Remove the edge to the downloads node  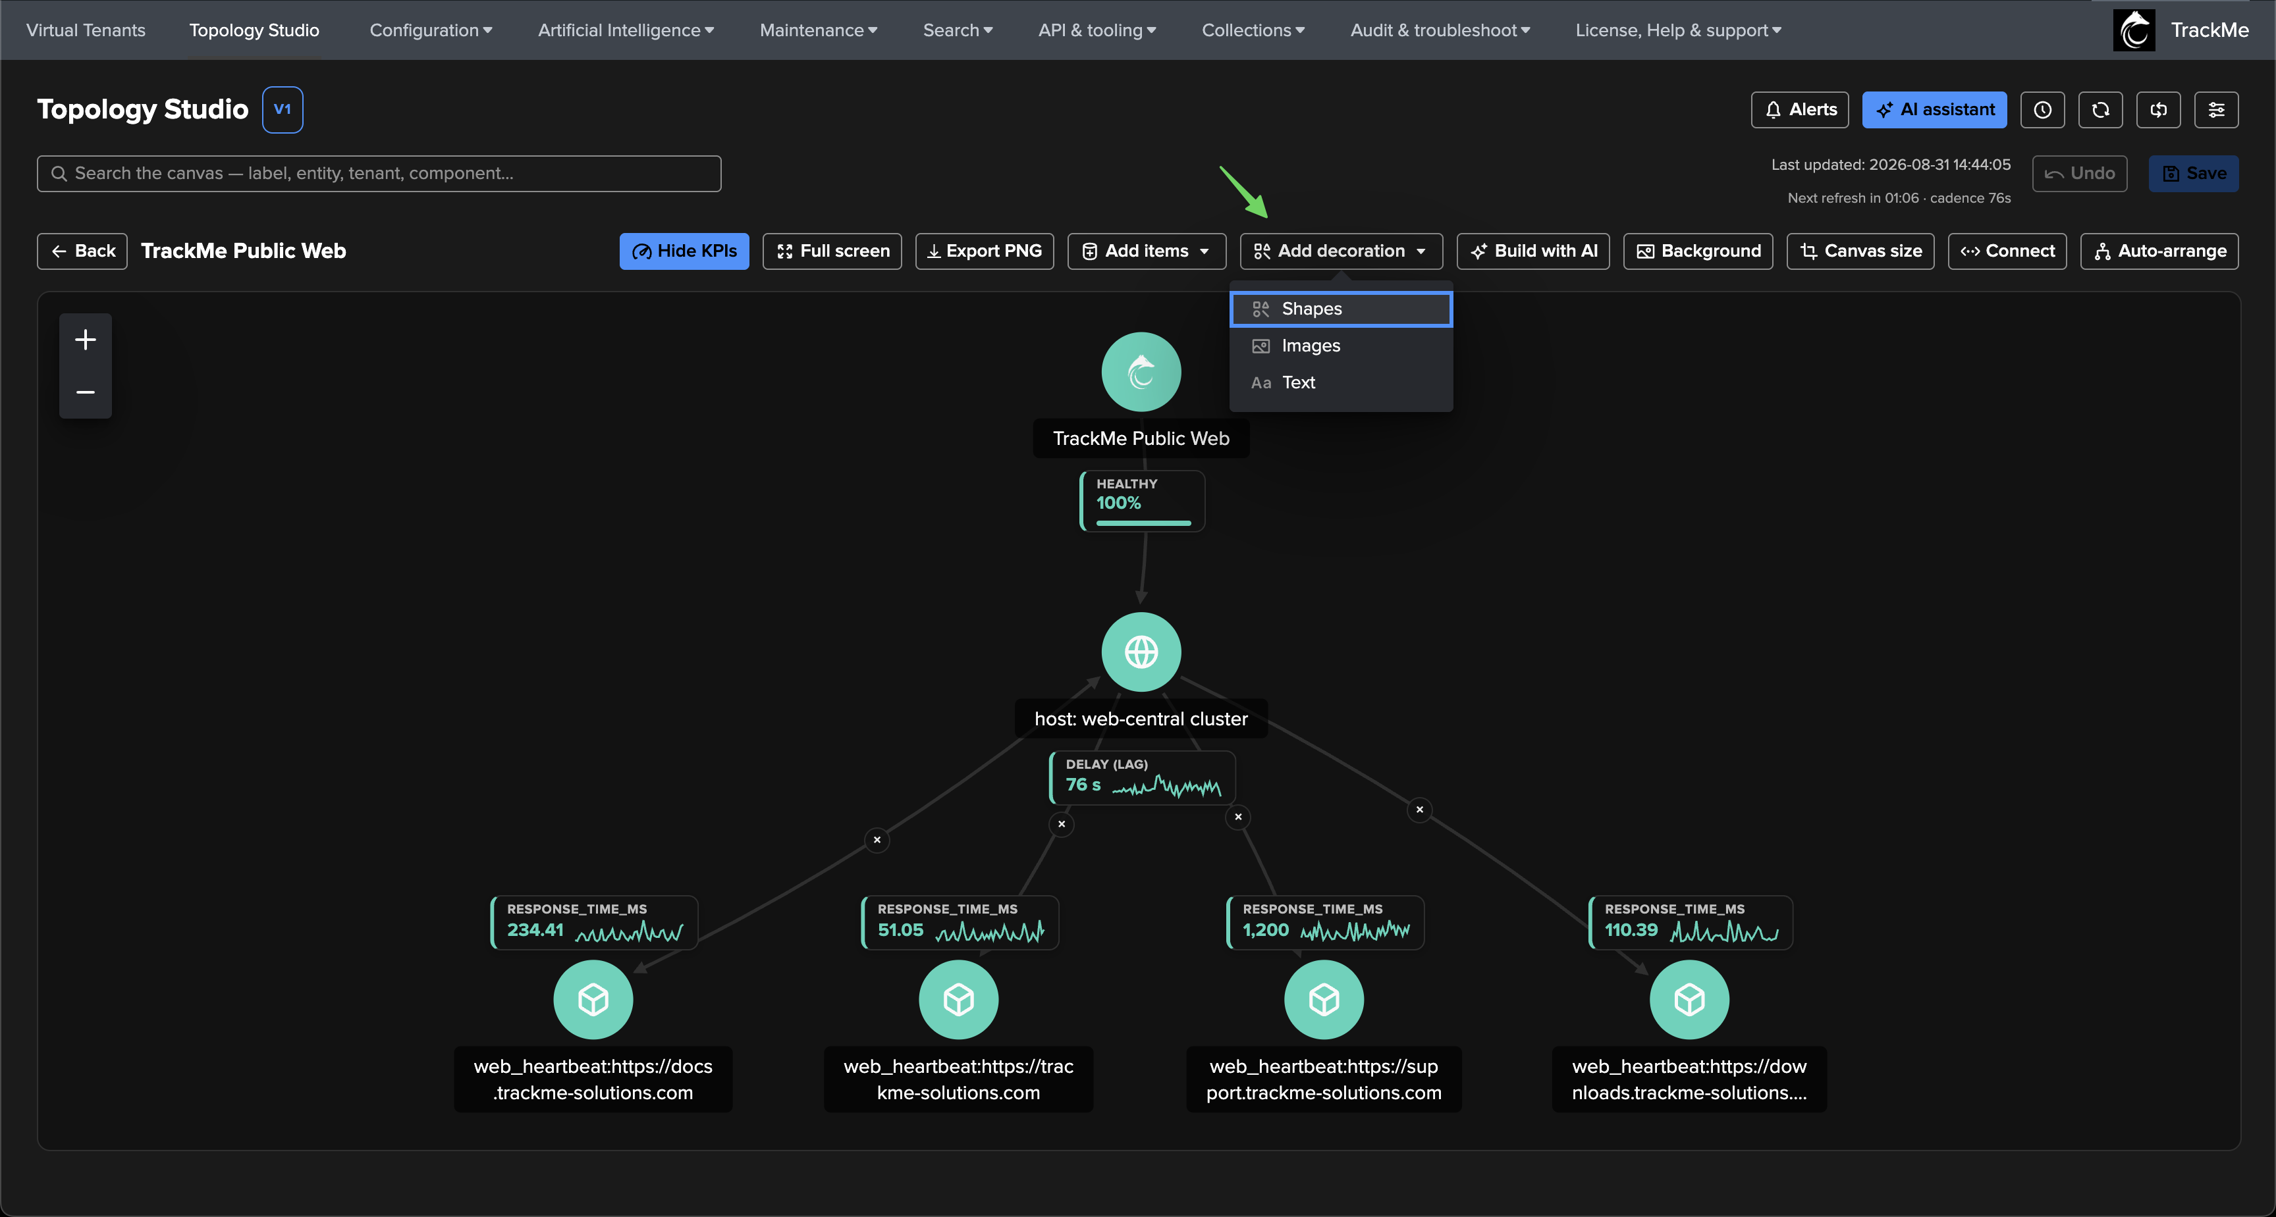click(x=1420, y=810)
